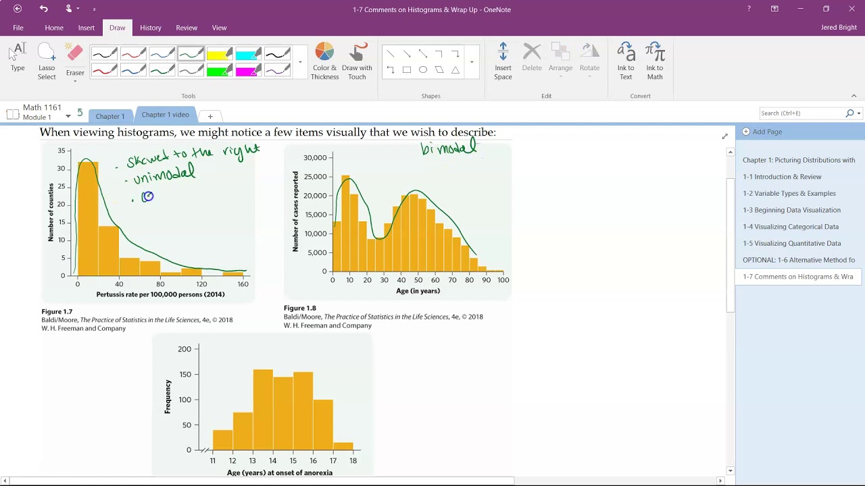Open the Math 1161 notebook dropdown
The image size is (865, 486).
[68, 117]
